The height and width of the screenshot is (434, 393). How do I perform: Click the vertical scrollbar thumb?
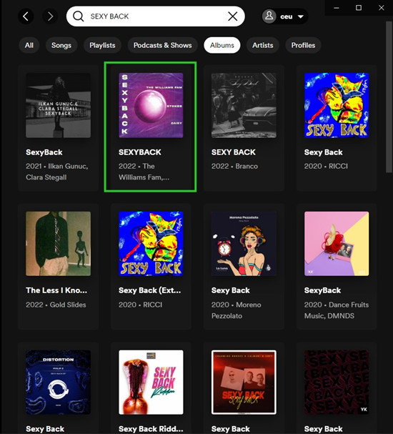[x=389, y=97]
